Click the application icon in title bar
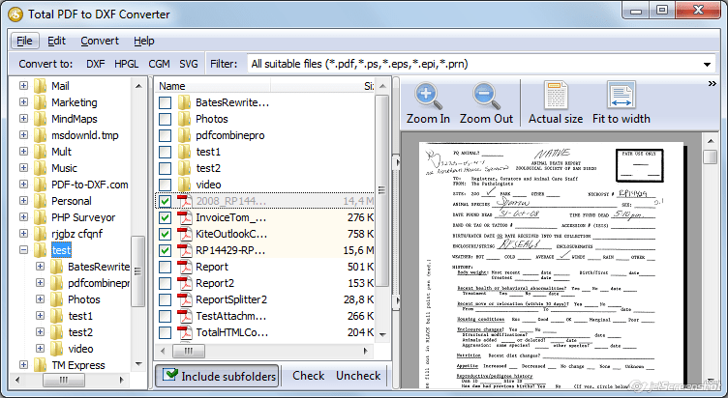 point(15,14)
